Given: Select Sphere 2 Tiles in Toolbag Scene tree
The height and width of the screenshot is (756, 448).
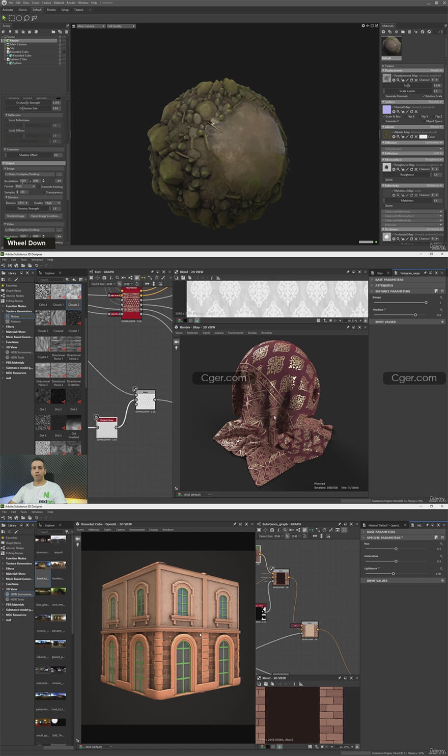Looking at the screenshot, I should point(18,59).
